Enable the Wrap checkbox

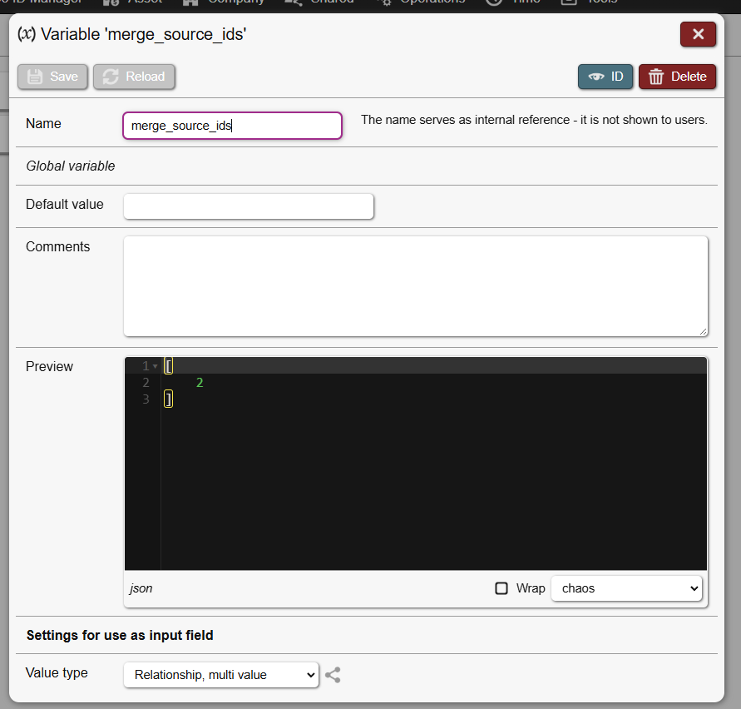pyautogui.click(x=501, y=588)
